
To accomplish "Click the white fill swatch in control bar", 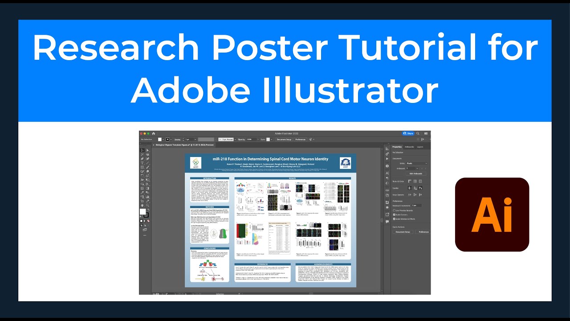I will tap(160, 140).
